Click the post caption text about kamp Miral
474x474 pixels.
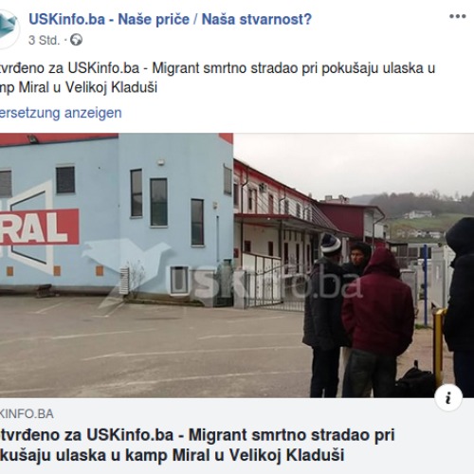coord(217,78)
